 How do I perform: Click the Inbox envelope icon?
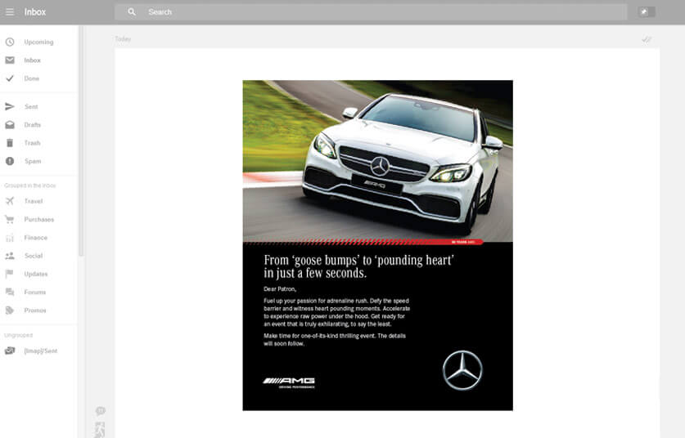[10, 60]
